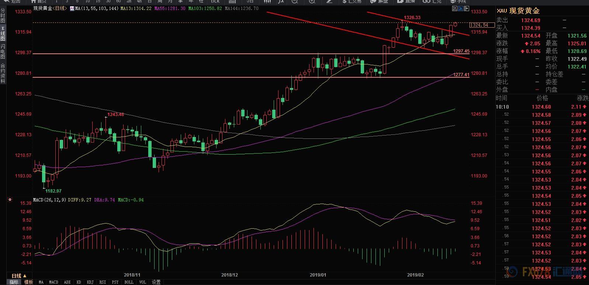Select the horizontal line labeled 1297.45
This screenshot has width=589, height=285.
251,54
